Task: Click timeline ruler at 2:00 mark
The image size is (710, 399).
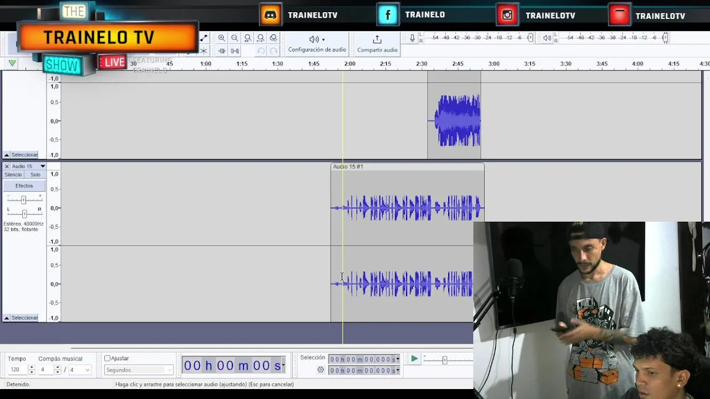Action: [x=349, y=64]
